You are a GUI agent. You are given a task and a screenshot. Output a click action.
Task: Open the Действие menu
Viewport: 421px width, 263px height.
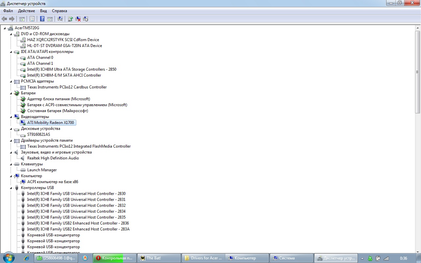pos(26,11)
